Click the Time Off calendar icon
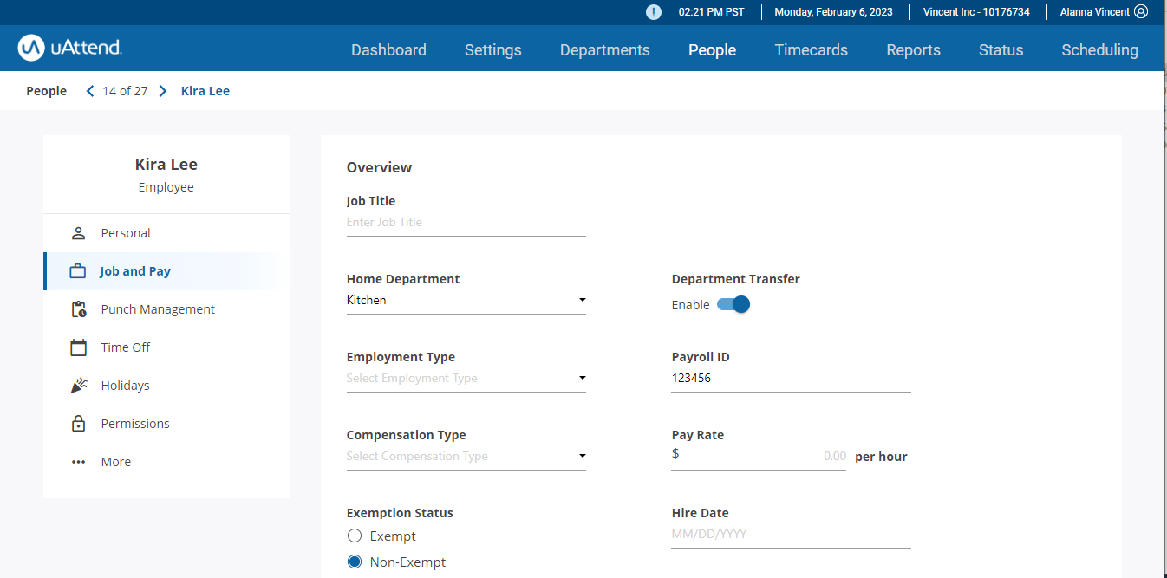Image resolution: width=1167 pixels, height=578 pixels. 78,347
